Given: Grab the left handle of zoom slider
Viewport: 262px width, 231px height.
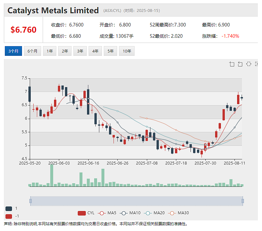Looking at the screenshot, I should point(30,201).
